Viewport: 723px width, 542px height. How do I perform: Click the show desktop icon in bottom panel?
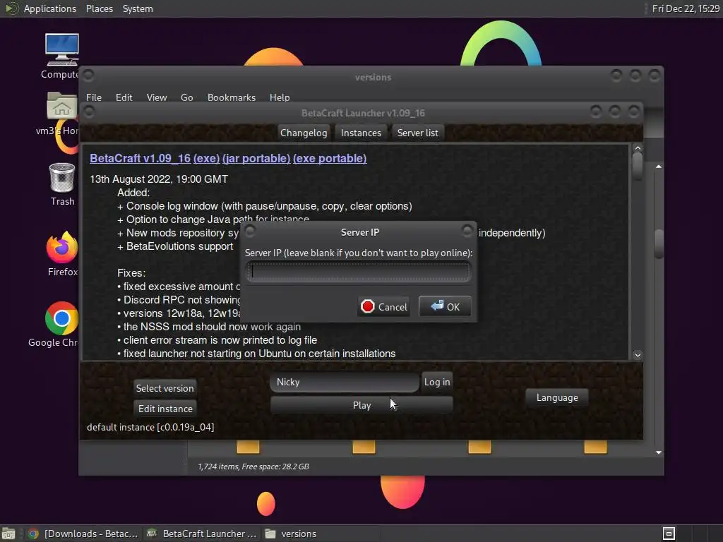(8, 534)
